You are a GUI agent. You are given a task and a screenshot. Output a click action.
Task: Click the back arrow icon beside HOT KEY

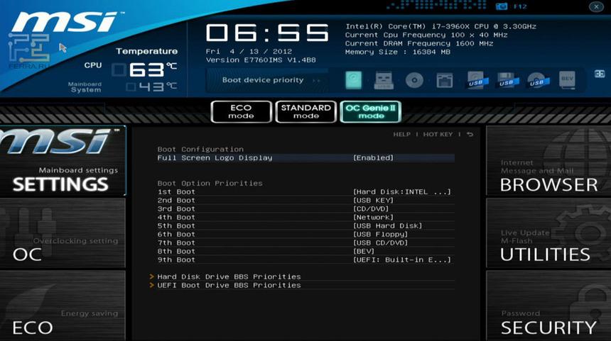(470, 134)
